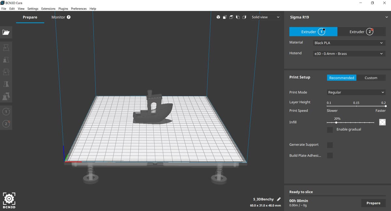Click the extruder 2 circle in left toolbar
Screen dimensions: 391x211
[6, 124]
